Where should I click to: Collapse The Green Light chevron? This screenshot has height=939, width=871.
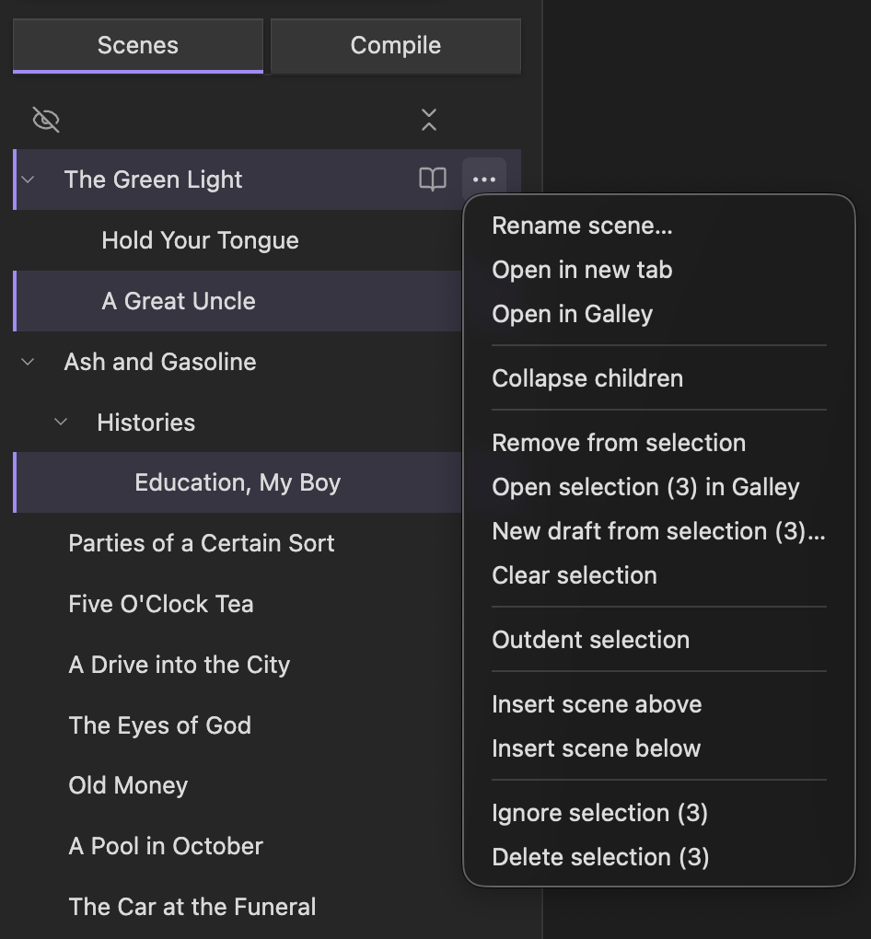[28, 180]
